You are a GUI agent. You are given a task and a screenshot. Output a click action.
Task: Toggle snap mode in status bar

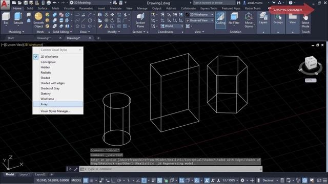click(92, 180)
